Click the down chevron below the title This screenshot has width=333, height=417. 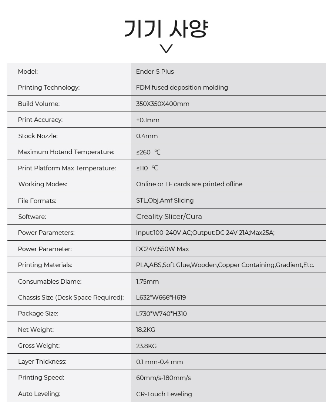(166, 49)
